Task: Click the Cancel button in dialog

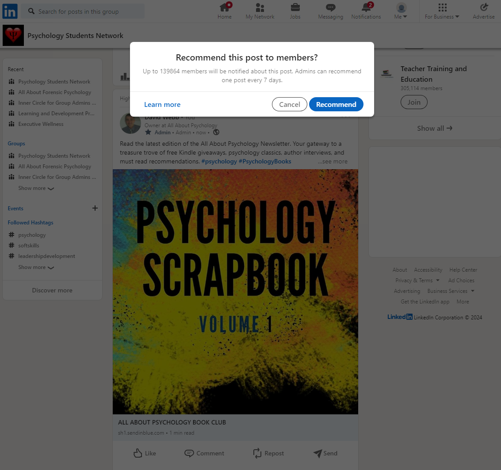Action: 290,104
